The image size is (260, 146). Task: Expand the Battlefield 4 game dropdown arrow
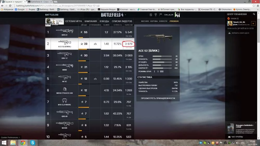coord(126,15)
